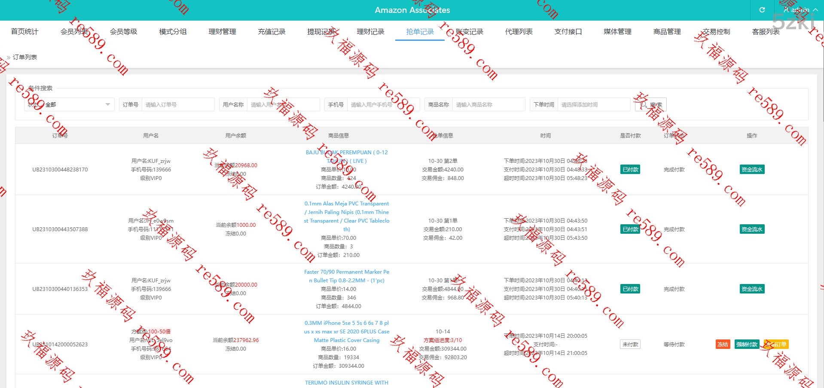Click the 商品信息 column header
The image size is (824, 388).
tap(339, 135)
